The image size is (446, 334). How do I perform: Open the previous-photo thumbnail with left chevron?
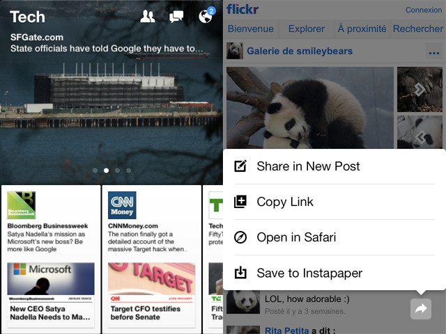pos(420,132)
